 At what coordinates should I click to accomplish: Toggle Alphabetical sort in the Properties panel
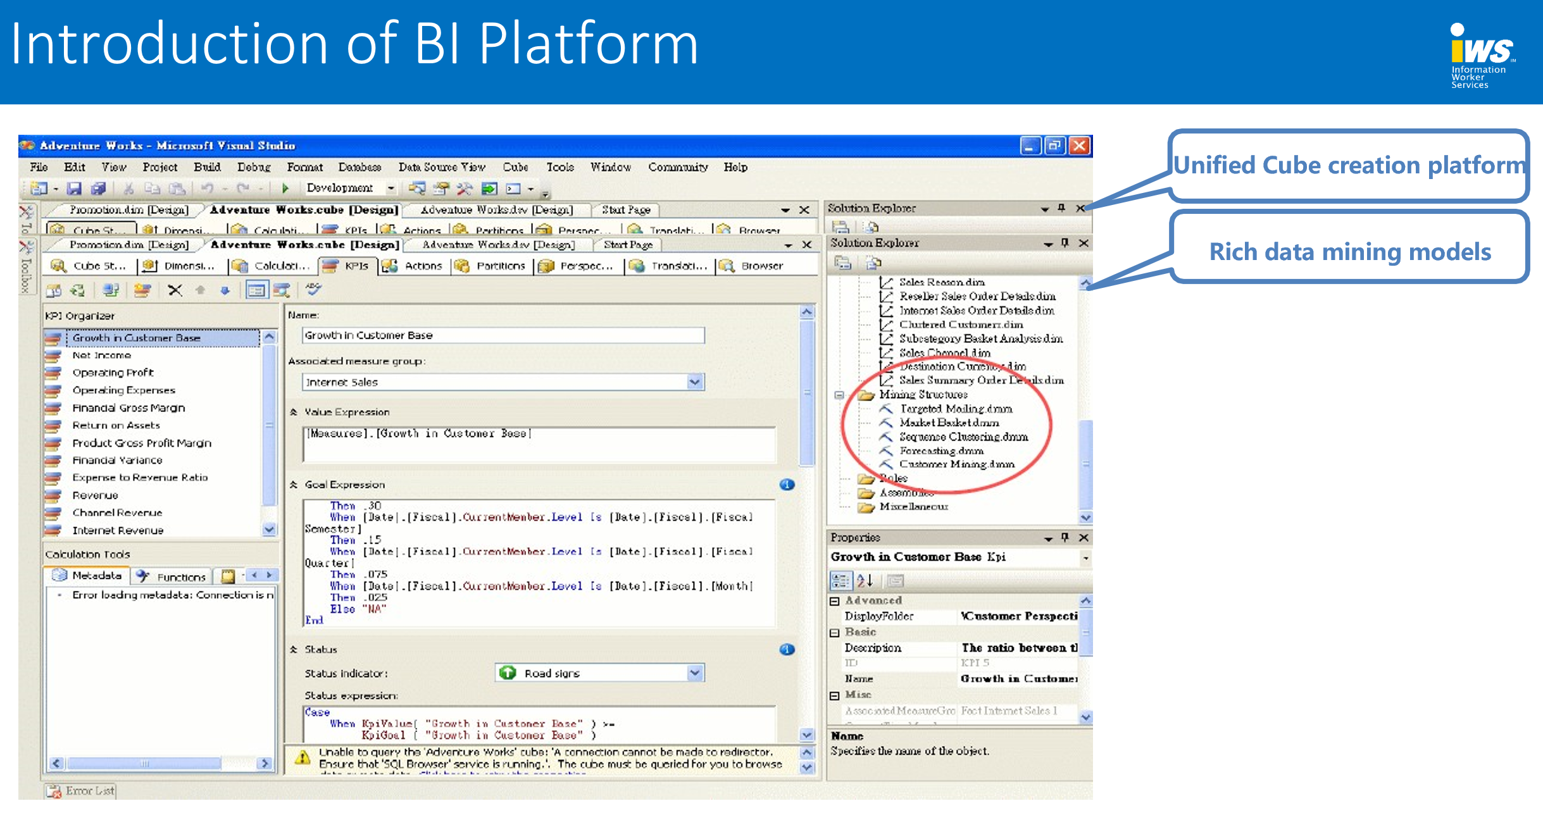coord(865,581)
